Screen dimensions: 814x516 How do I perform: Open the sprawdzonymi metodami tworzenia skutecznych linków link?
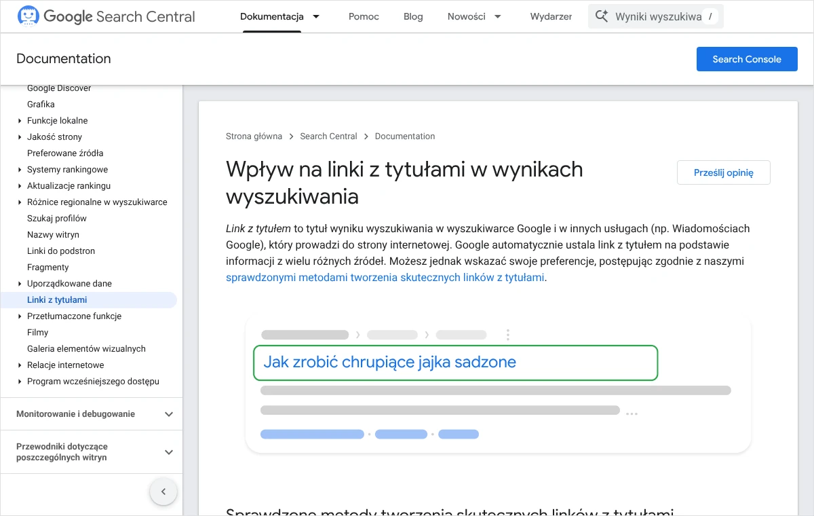(385, 278)
